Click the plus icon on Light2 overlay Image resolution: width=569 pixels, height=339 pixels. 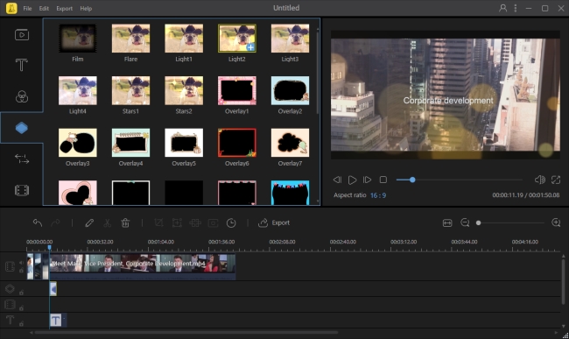tap(250, 47)
